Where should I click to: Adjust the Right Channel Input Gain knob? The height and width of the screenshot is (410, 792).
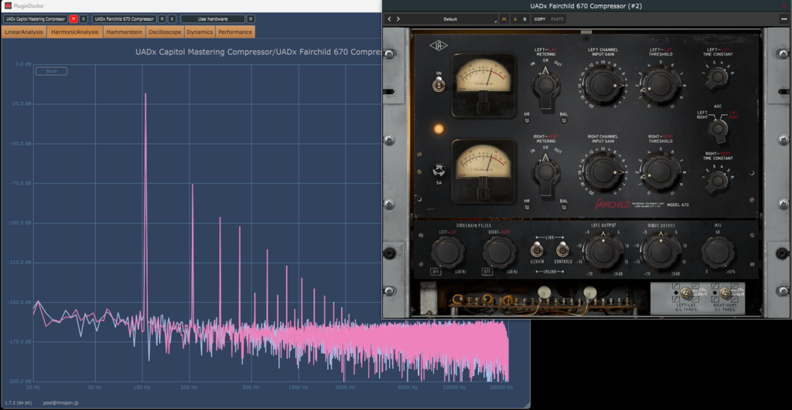click(603, 171)
